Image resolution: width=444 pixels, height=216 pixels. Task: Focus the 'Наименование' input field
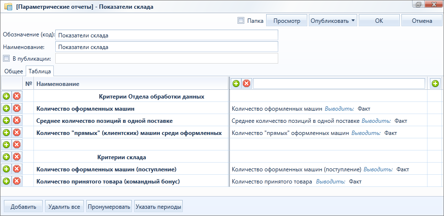(x=167, y=47)
